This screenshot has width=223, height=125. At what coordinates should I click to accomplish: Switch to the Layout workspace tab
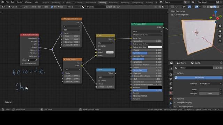click(x=46, y=2)
